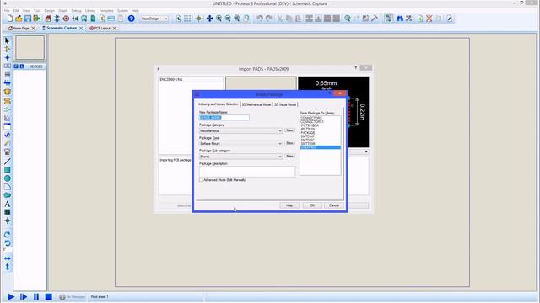
Task: Click the Rotate Anti-Clockwise icon
Action: [8, 243]
